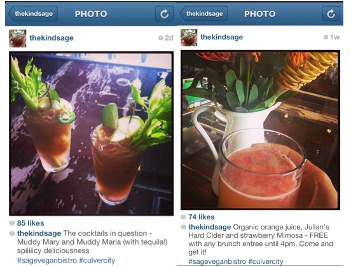Open the 85 likes list
This screenshot has height=267, width=351.
click(31, 223)
